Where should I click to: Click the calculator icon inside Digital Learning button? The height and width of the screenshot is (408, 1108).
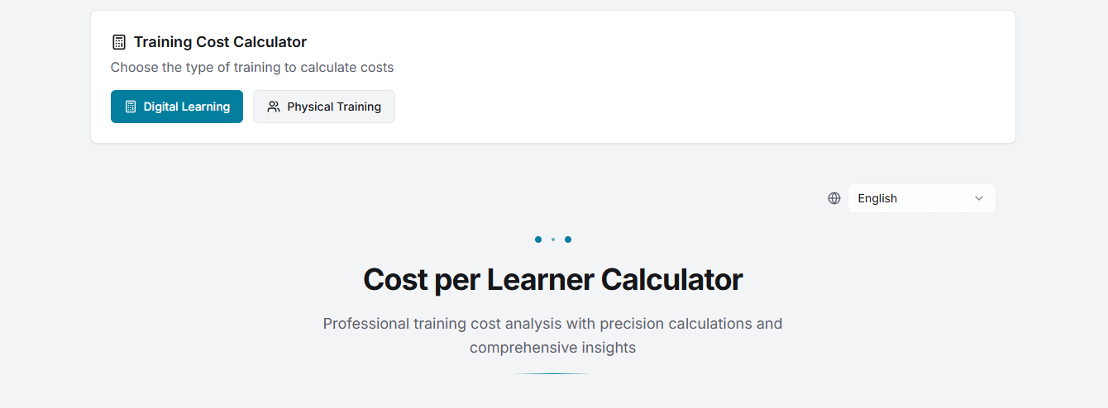(x=131, y=107)
